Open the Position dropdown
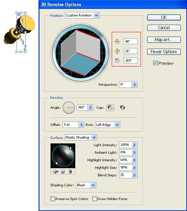Screen dimensions: 187x211 pyautogui.click(x=97, y=15)
